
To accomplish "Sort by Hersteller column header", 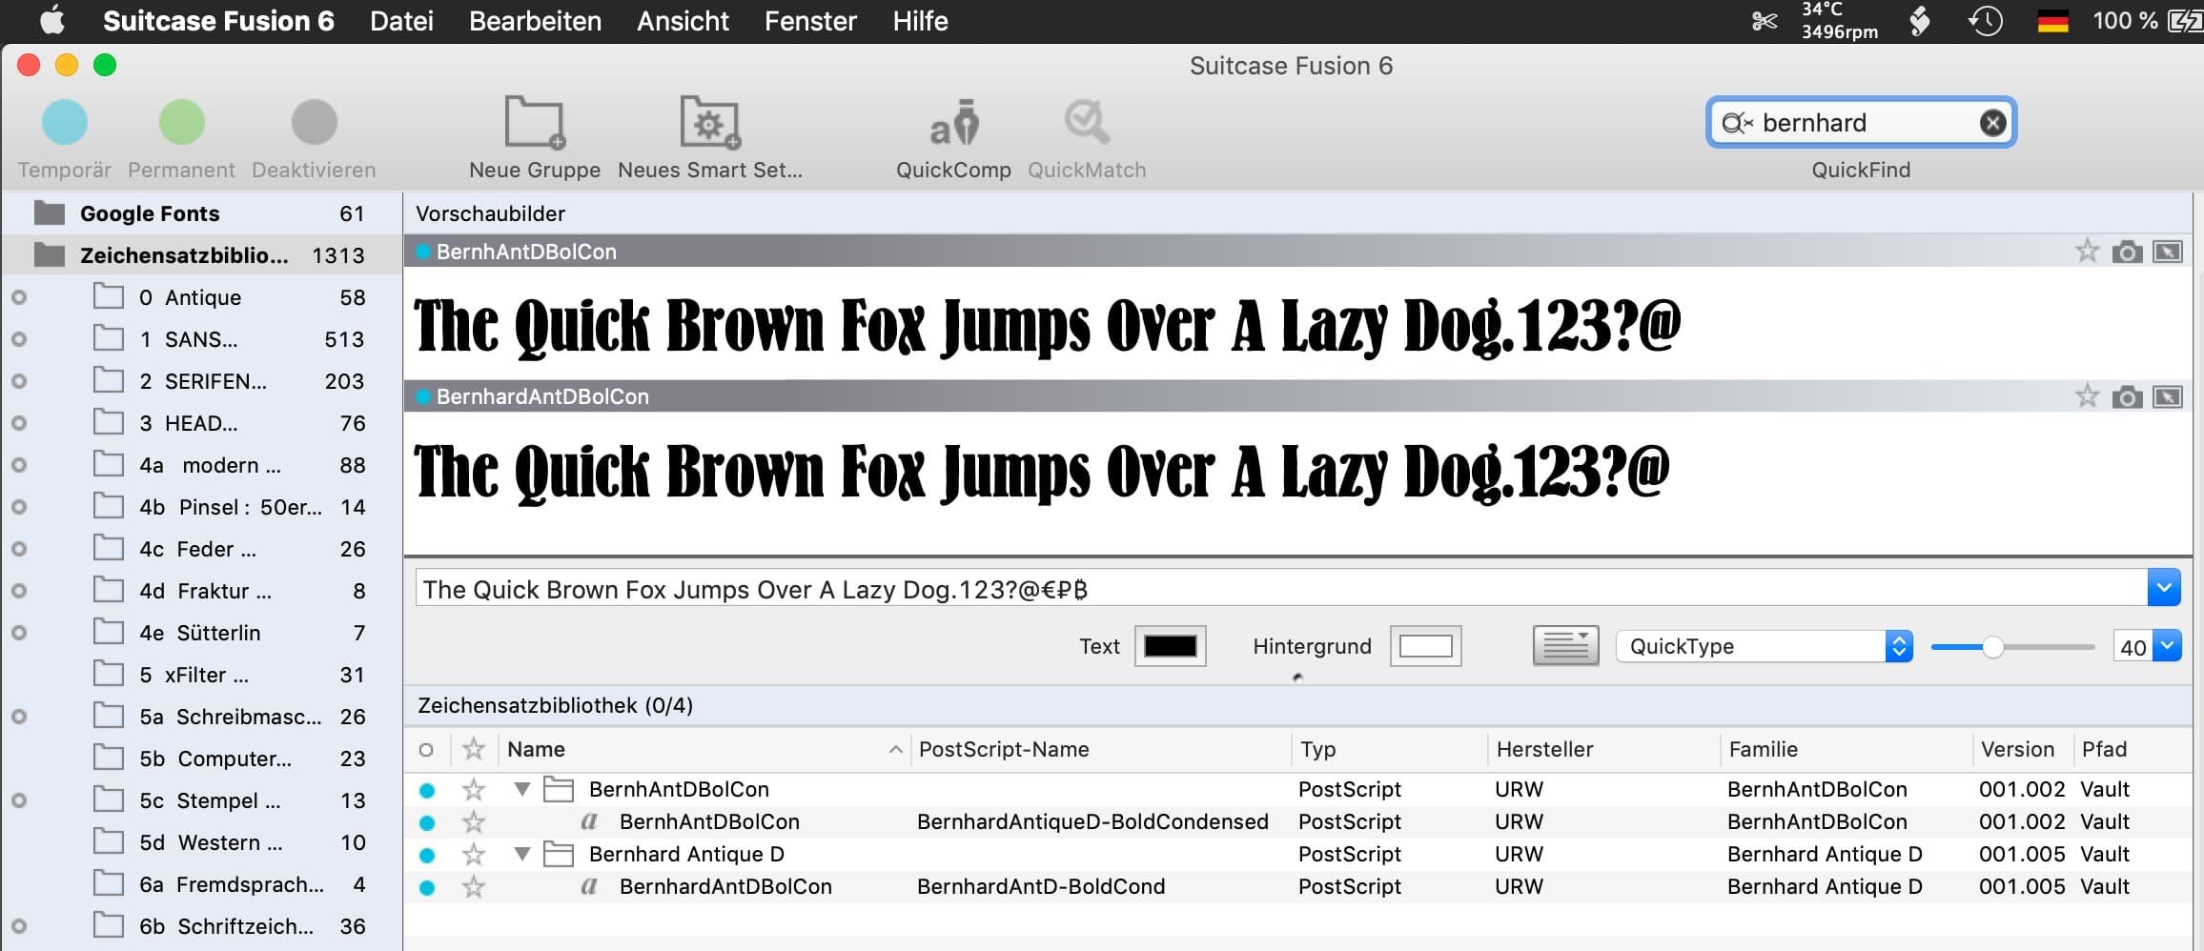I will point(1603,750).
